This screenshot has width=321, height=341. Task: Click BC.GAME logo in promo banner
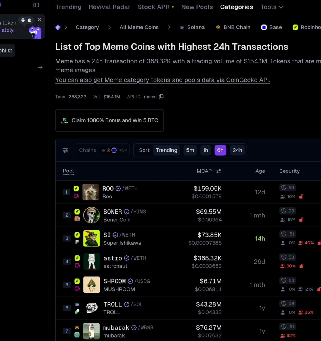pyautogui.click(x=64, y=120)
